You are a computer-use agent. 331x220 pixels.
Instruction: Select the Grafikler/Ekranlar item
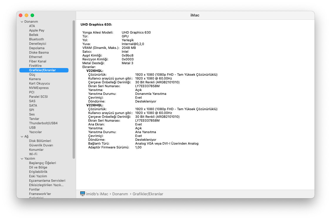(x=42, y=70)
